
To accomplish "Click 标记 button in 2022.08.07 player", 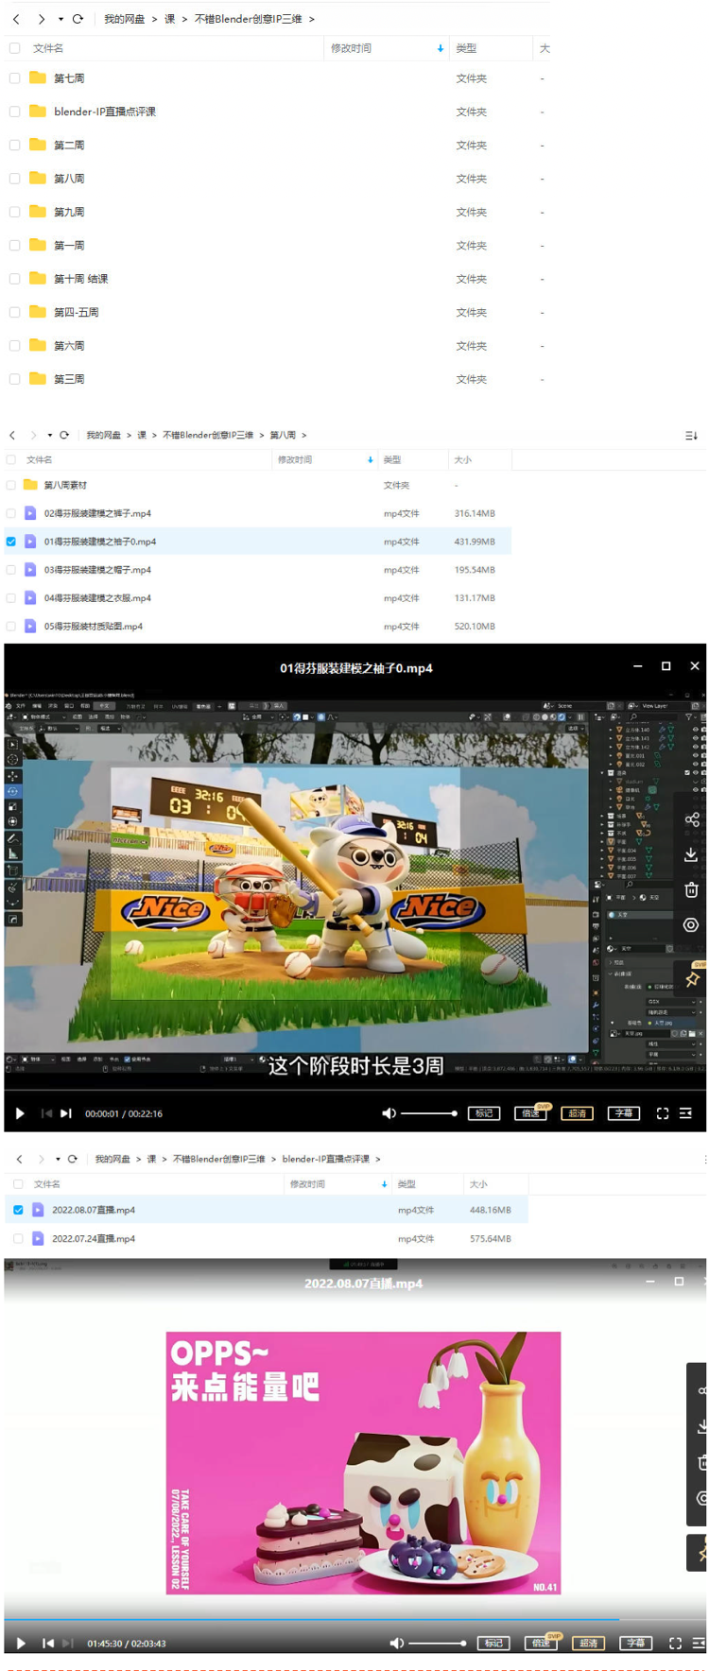I will tap(493, 1644).
